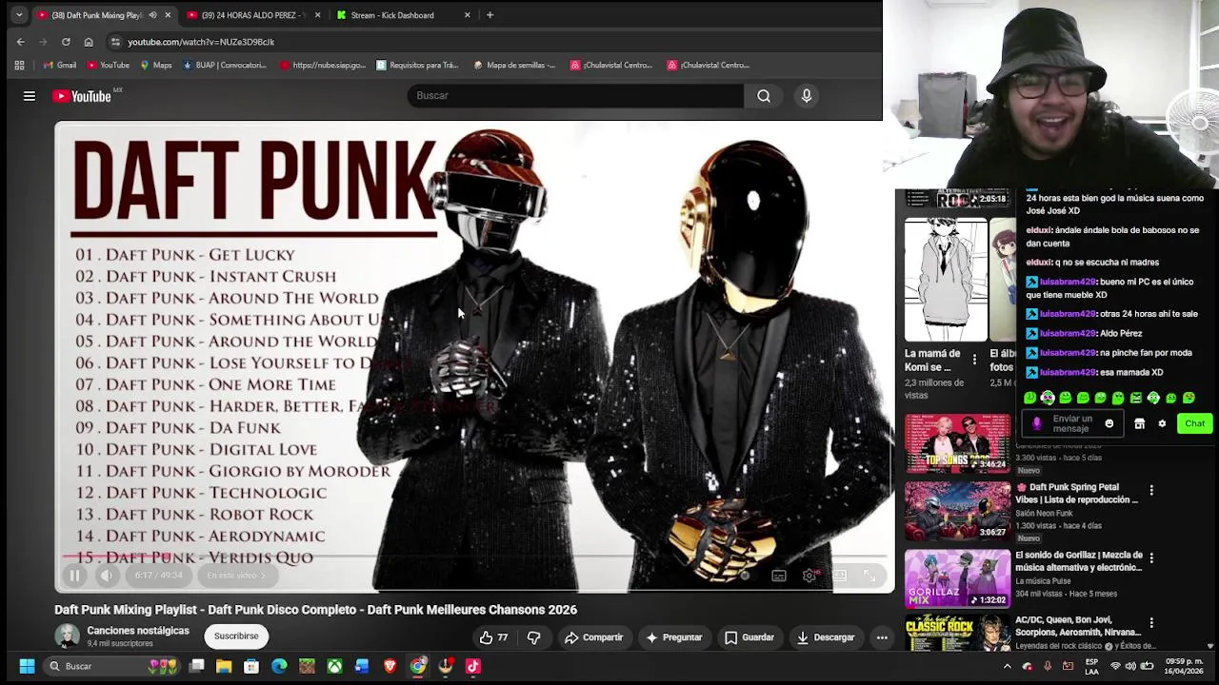The height and width of the screenshot is (685, 1219).
Task: Open the Mapa de semillas bookmark
Action: (x=514, y=66)
